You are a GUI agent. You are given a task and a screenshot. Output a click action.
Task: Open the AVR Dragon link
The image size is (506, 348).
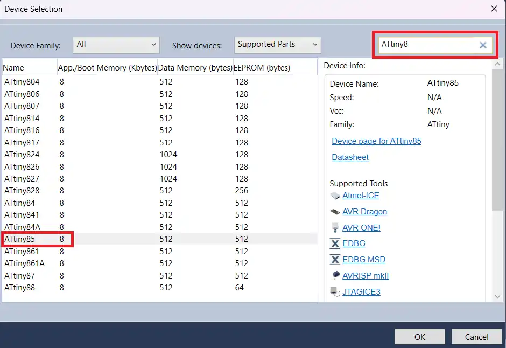(364, 212)
